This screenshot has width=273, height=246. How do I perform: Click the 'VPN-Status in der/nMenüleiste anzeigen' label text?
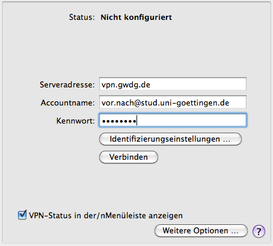pos(106,215)
